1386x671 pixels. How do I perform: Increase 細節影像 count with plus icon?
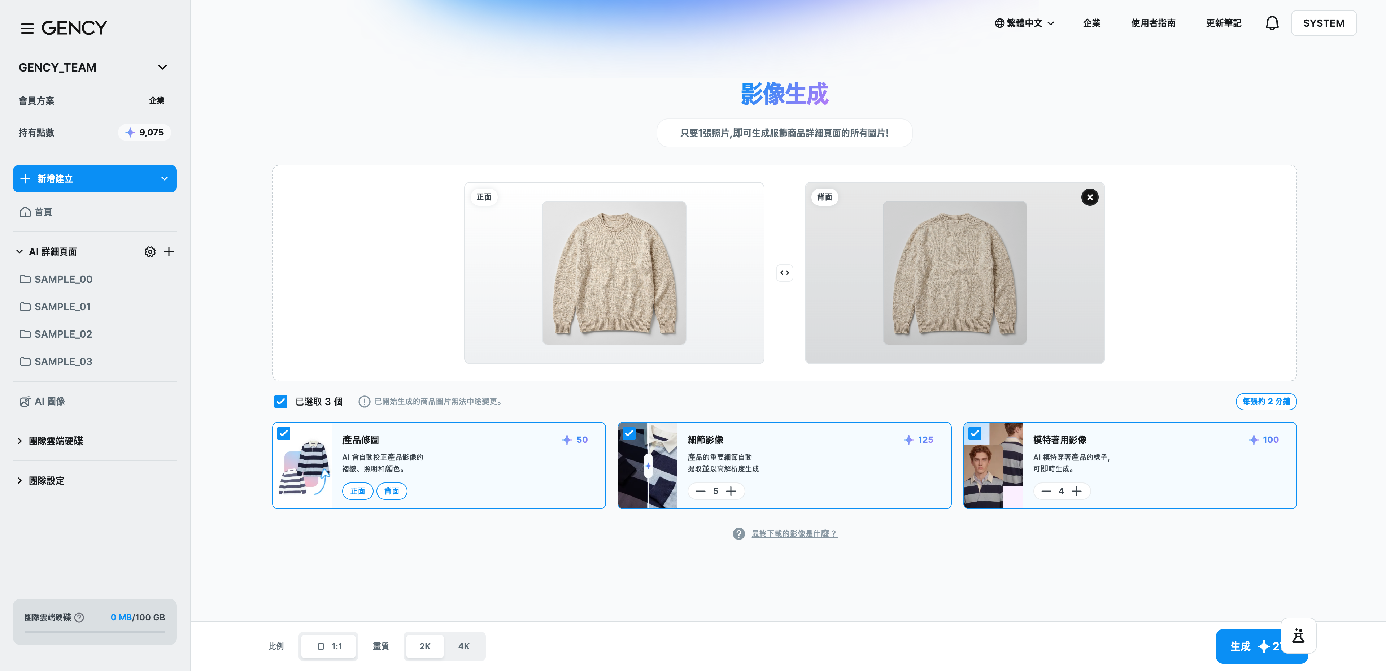731,491
